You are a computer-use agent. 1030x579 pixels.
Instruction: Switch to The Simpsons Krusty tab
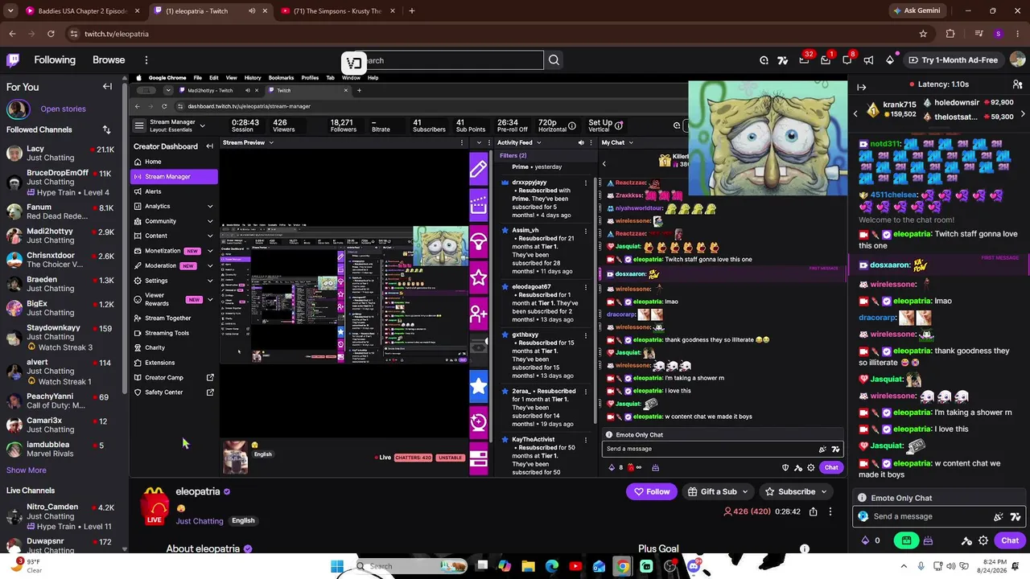coord(337,11)
